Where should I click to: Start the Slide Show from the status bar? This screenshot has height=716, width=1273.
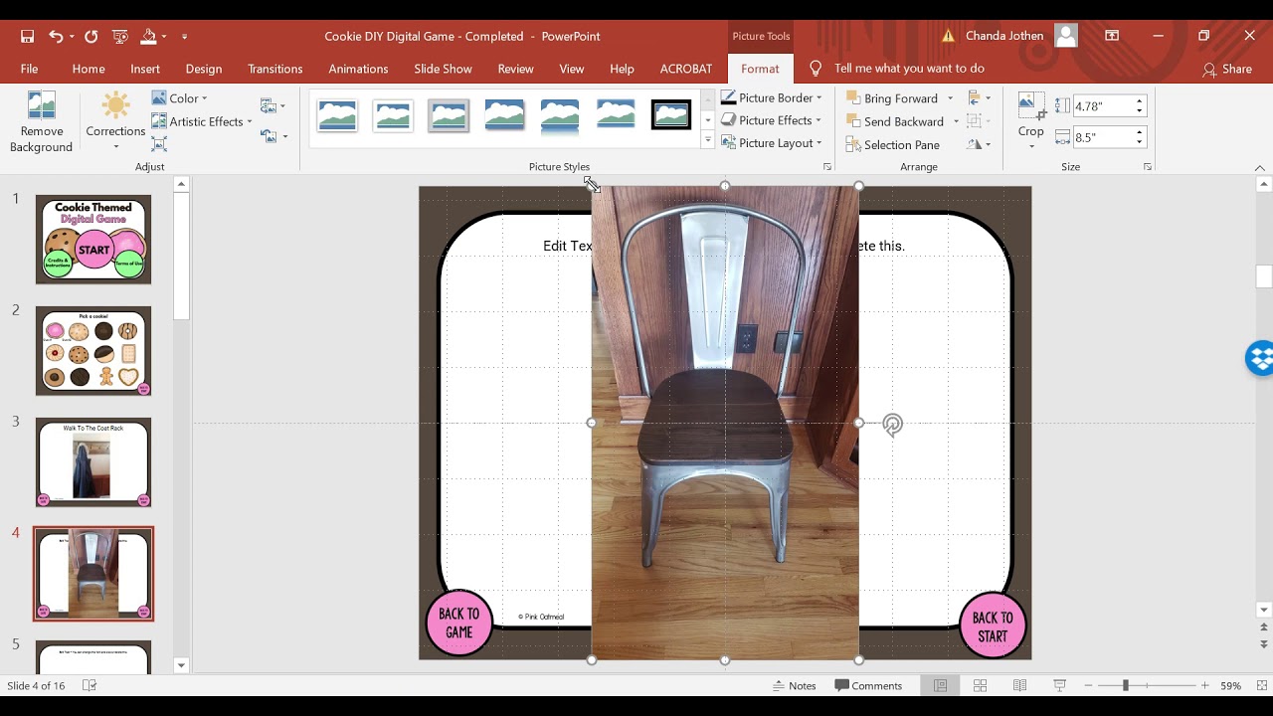(1059, 685)
